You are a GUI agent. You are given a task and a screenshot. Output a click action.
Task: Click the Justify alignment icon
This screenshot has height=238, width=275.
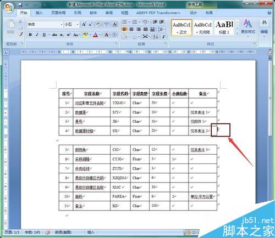(x=145, y=29)
